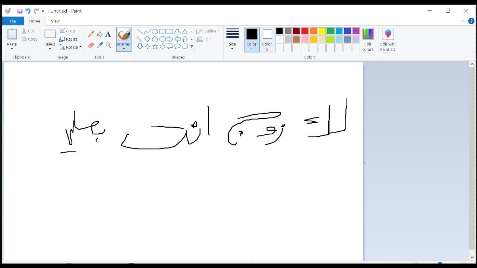The height and width of the screenshot is (268, 477).
Task: Collapse the ribbon with chevron arrow
Action: (463, 21)
